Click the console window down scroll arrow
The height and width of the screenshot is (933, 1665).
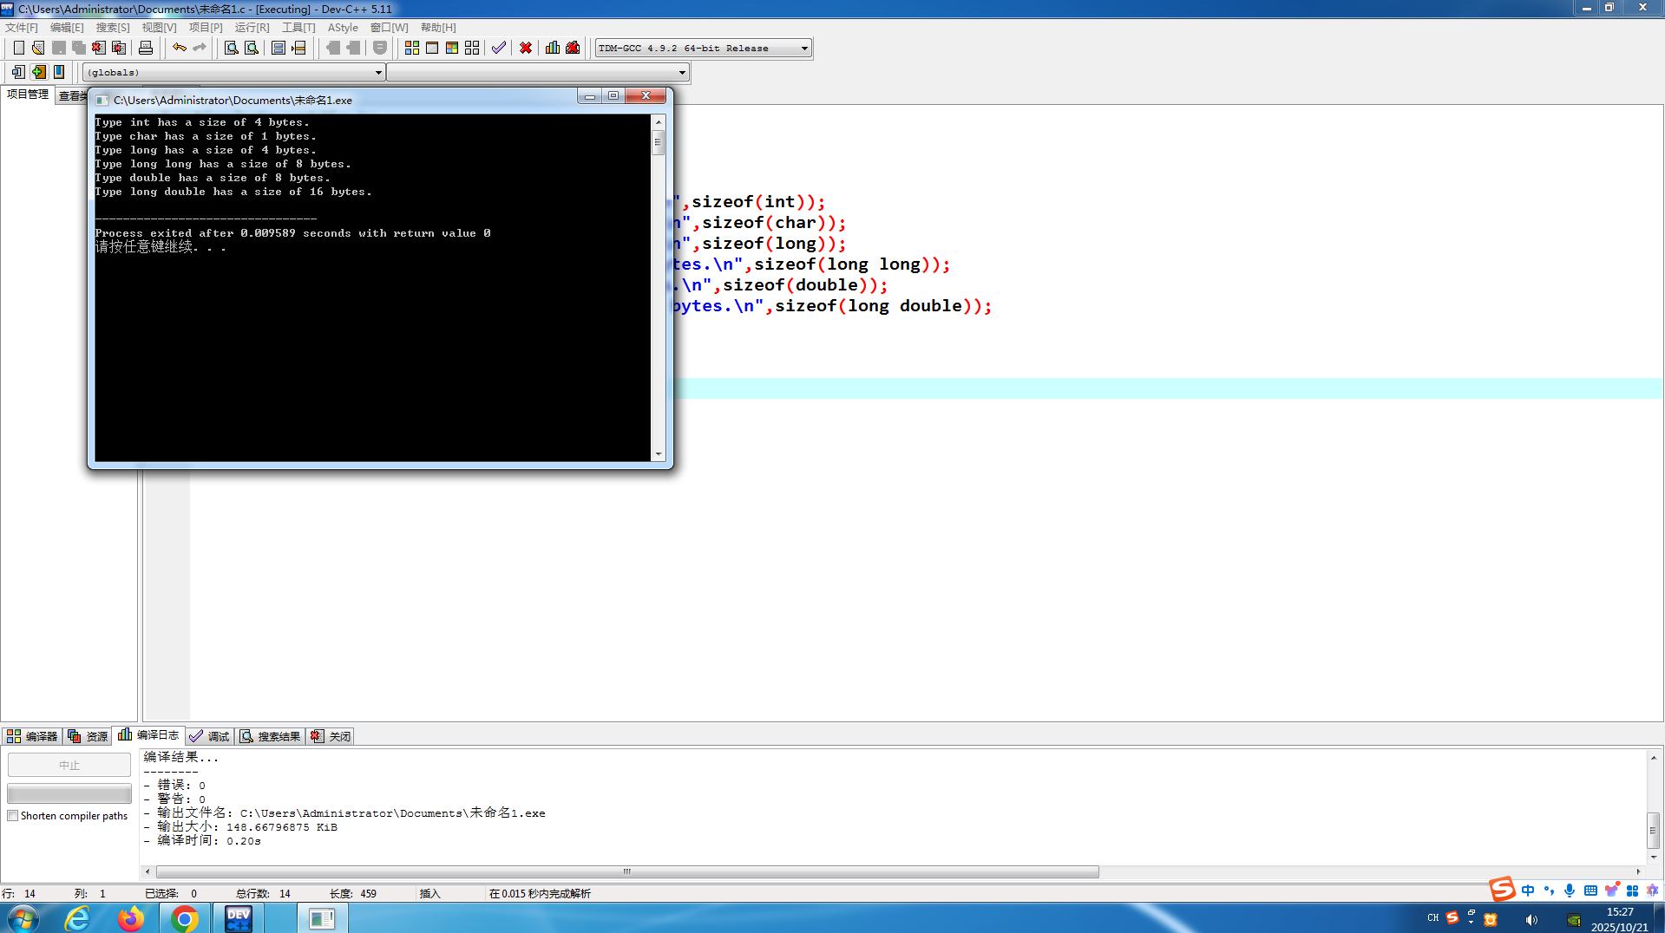pyautogui.click(x=659, y=454)
